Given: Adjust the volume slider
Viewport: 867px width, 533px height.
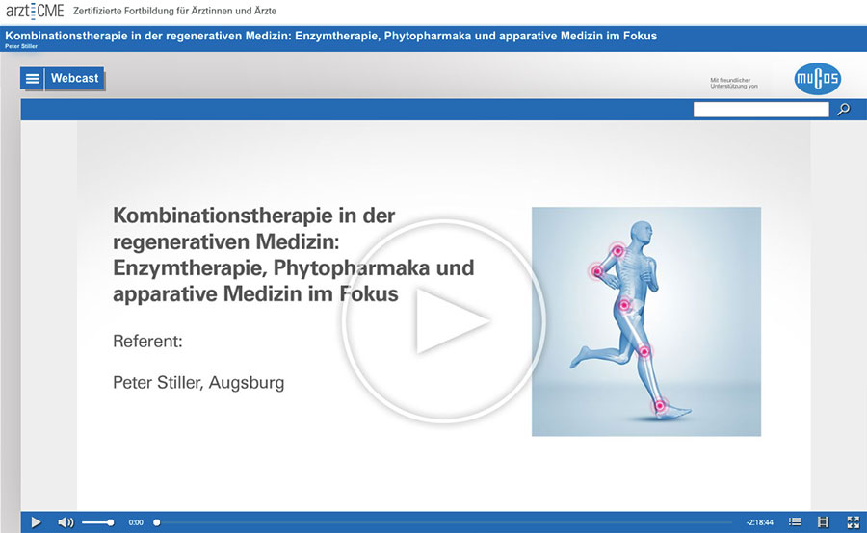Looking at the screenshot, I should 97,522.
